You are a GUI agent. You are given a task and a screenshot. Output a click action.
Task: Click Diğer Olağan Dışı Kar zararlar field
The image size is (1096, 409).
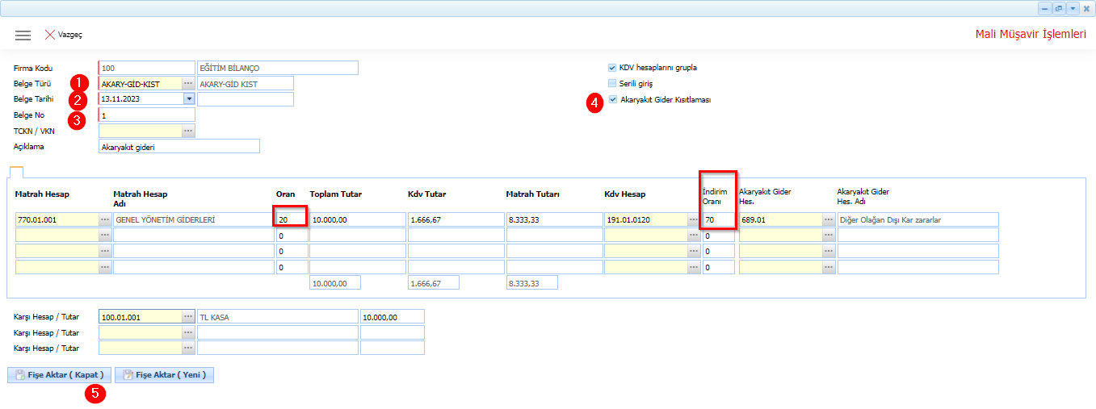pos(918,219)
